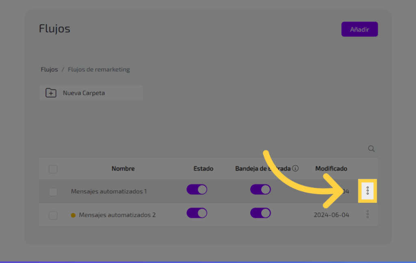Viewport: 416px width, 263px height.
Task: Click the folder-plus icon in Nueva Carpeta
Action: coord(51,93)
